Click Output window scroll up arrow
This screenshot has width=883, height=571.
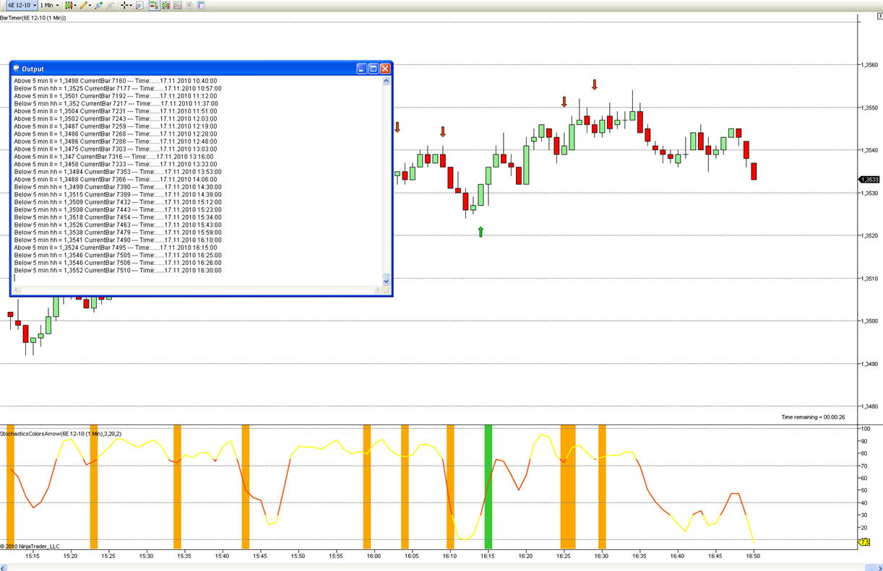point(386,81)
